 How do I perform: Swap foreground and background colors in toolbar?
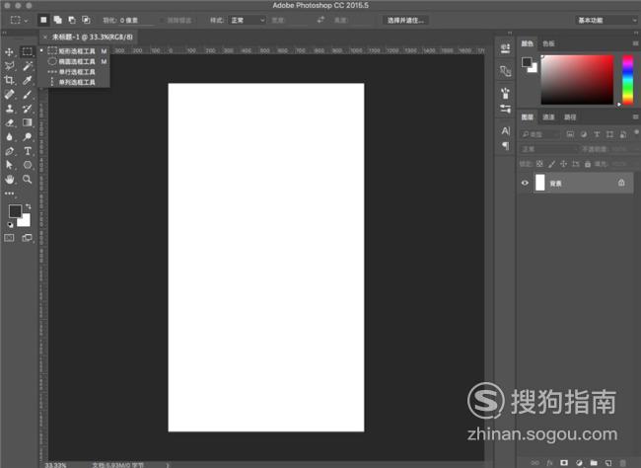click(29, 206)
